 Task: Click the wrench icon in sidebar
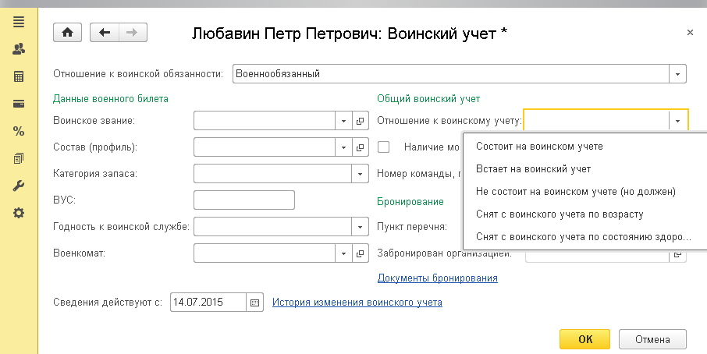tap(19, 186)
